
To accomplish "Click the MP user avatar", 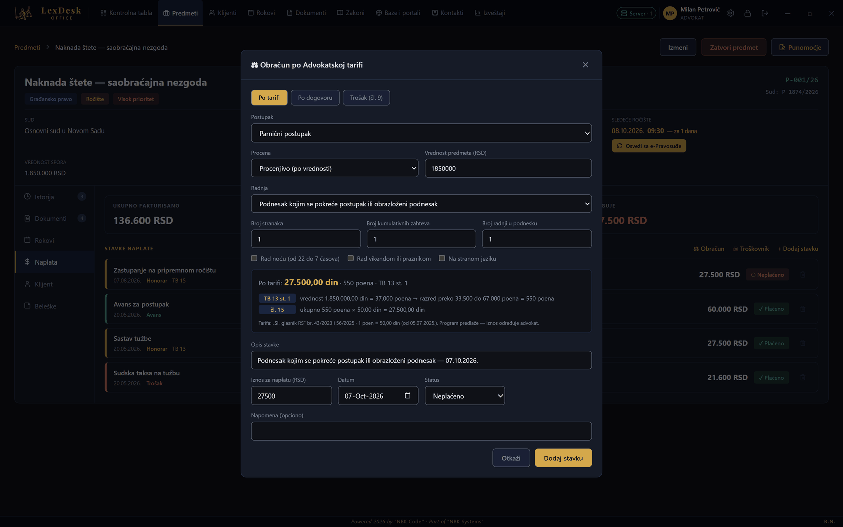I will [670, 13].
